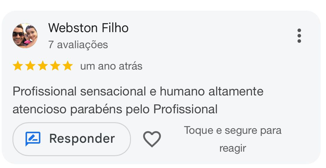Click the second yellow rating star
The height and width of the screenshot is (168, 326).
coord(30,66)
